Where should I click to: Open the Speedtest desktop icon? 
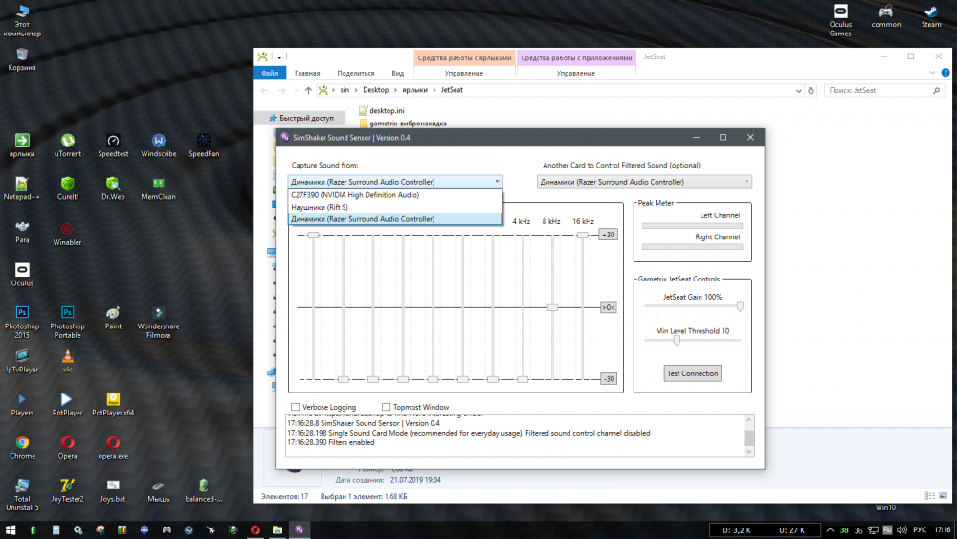[113, 141]
